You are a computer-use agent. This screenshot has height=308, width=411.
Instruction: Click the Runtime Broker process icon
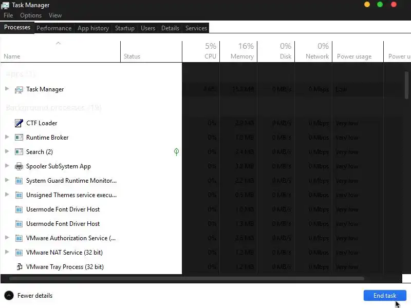(x=19, y=138)
